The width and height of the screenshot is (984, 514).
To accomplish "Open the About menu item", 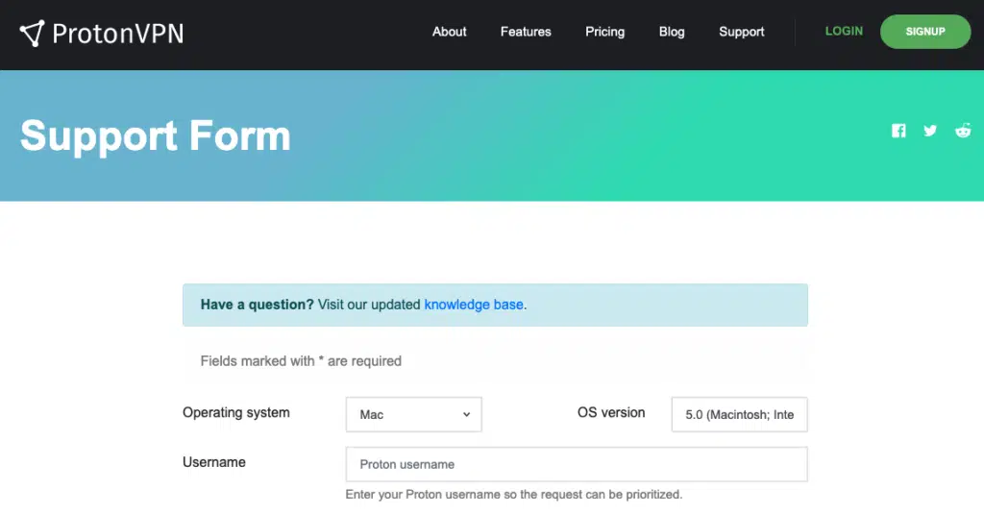I will pyautogui.click(x=450, y=32).
